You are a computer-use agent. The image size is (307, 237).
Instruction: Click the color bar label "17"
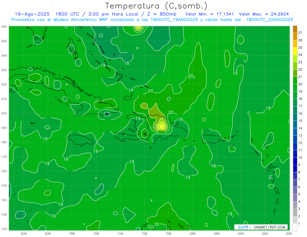[300, 106]
